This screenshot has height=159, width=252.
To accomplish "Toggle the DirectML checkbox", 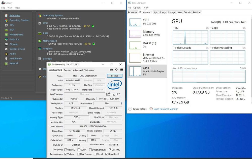I will point(110,150).
